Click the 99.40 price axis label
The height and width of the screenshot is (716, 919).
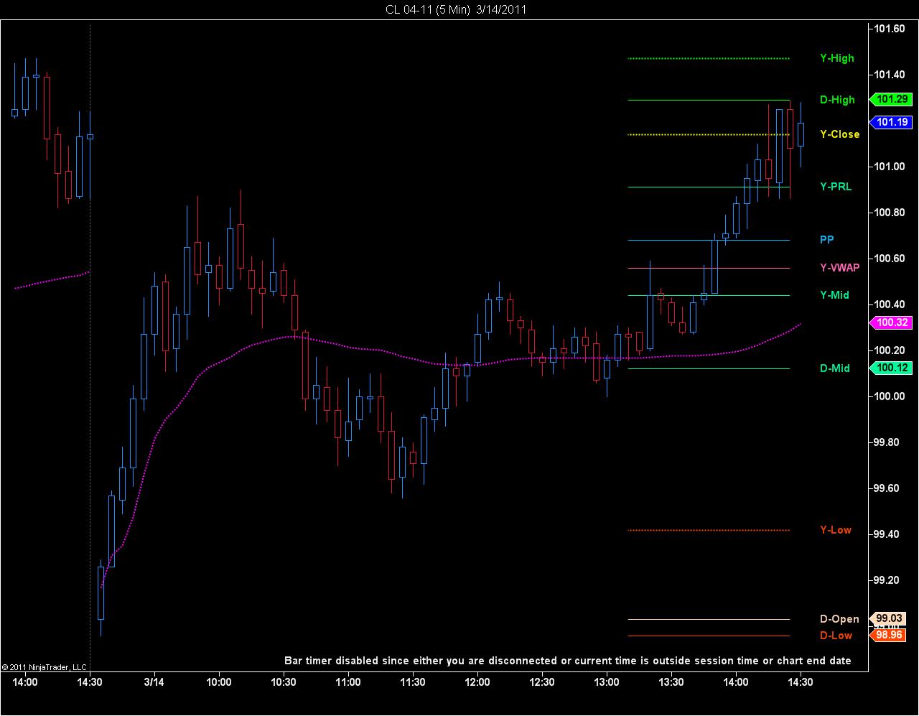point(887,534)
